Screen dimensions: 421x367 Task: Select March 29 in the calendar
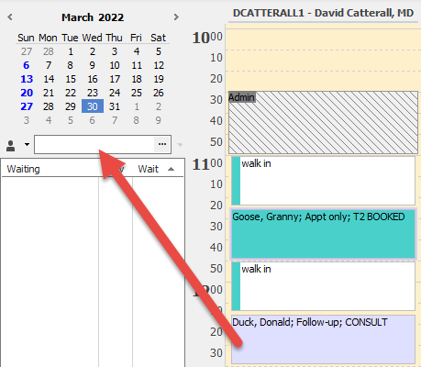pyautogui.click(x=71, y=106)
